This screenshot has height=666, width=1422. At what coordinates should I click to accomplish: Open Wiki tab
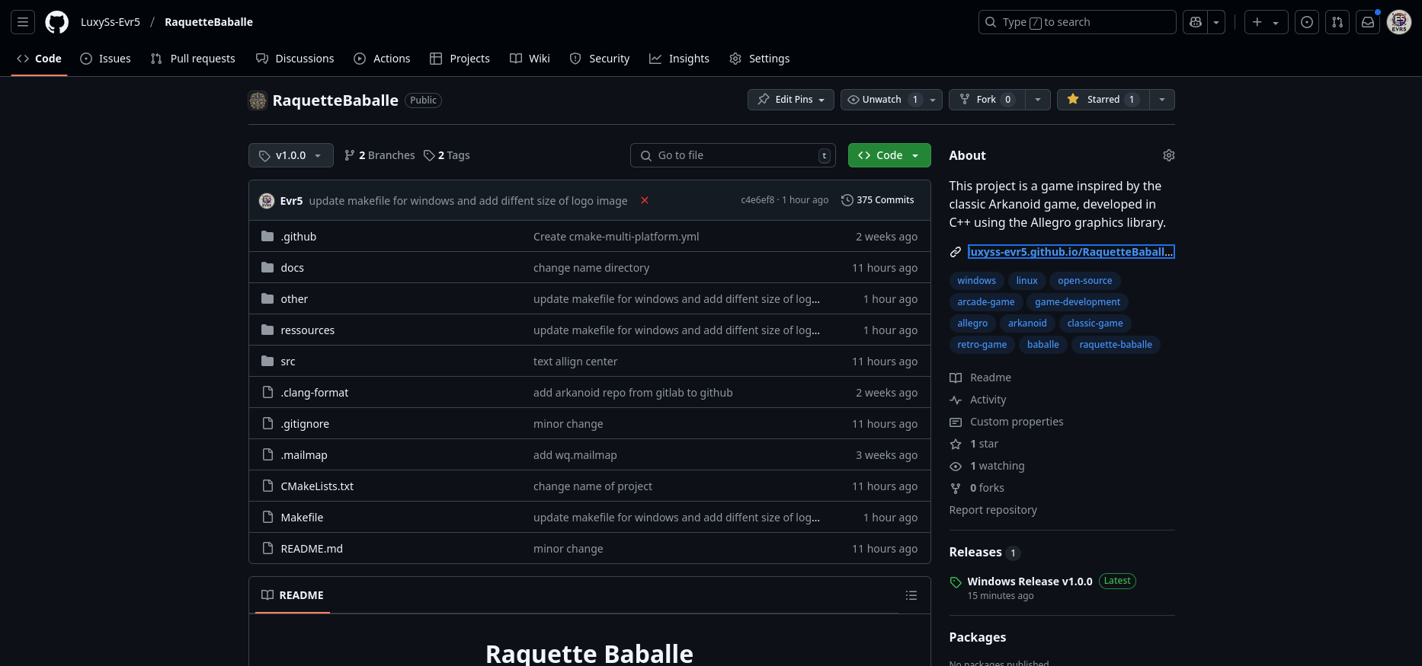coord(530,59)
